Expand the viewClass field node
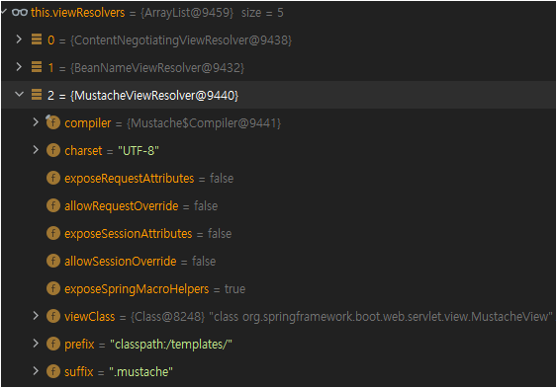Image resolution: width=557 pixels, height=388 pixels. point(36,316)
